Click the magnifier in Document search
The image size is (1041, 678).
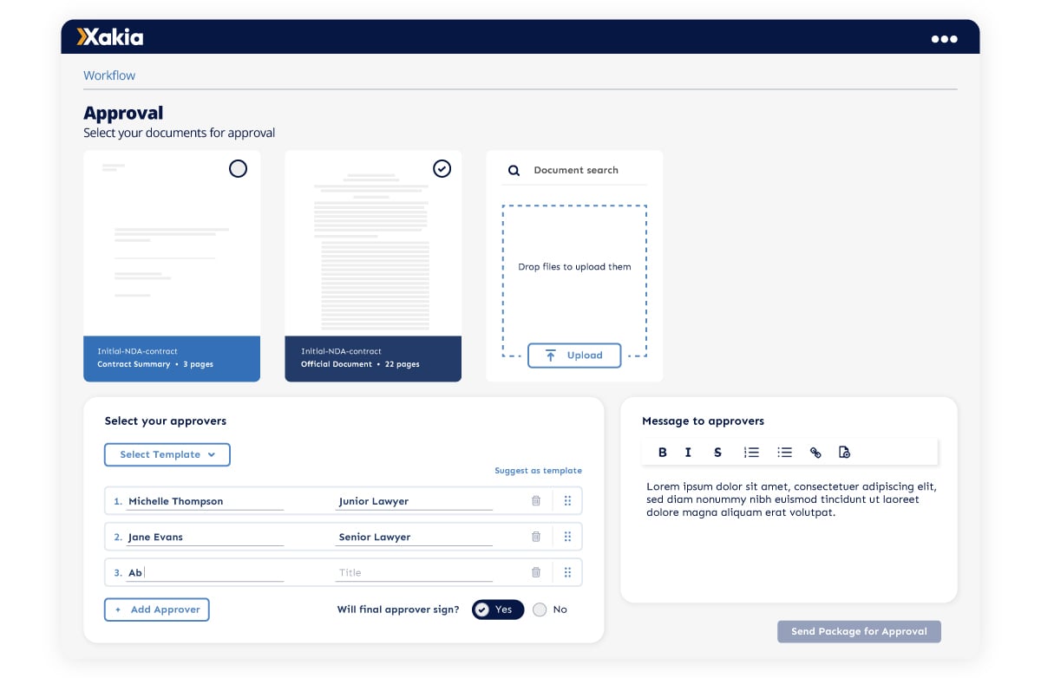(513, 171)
